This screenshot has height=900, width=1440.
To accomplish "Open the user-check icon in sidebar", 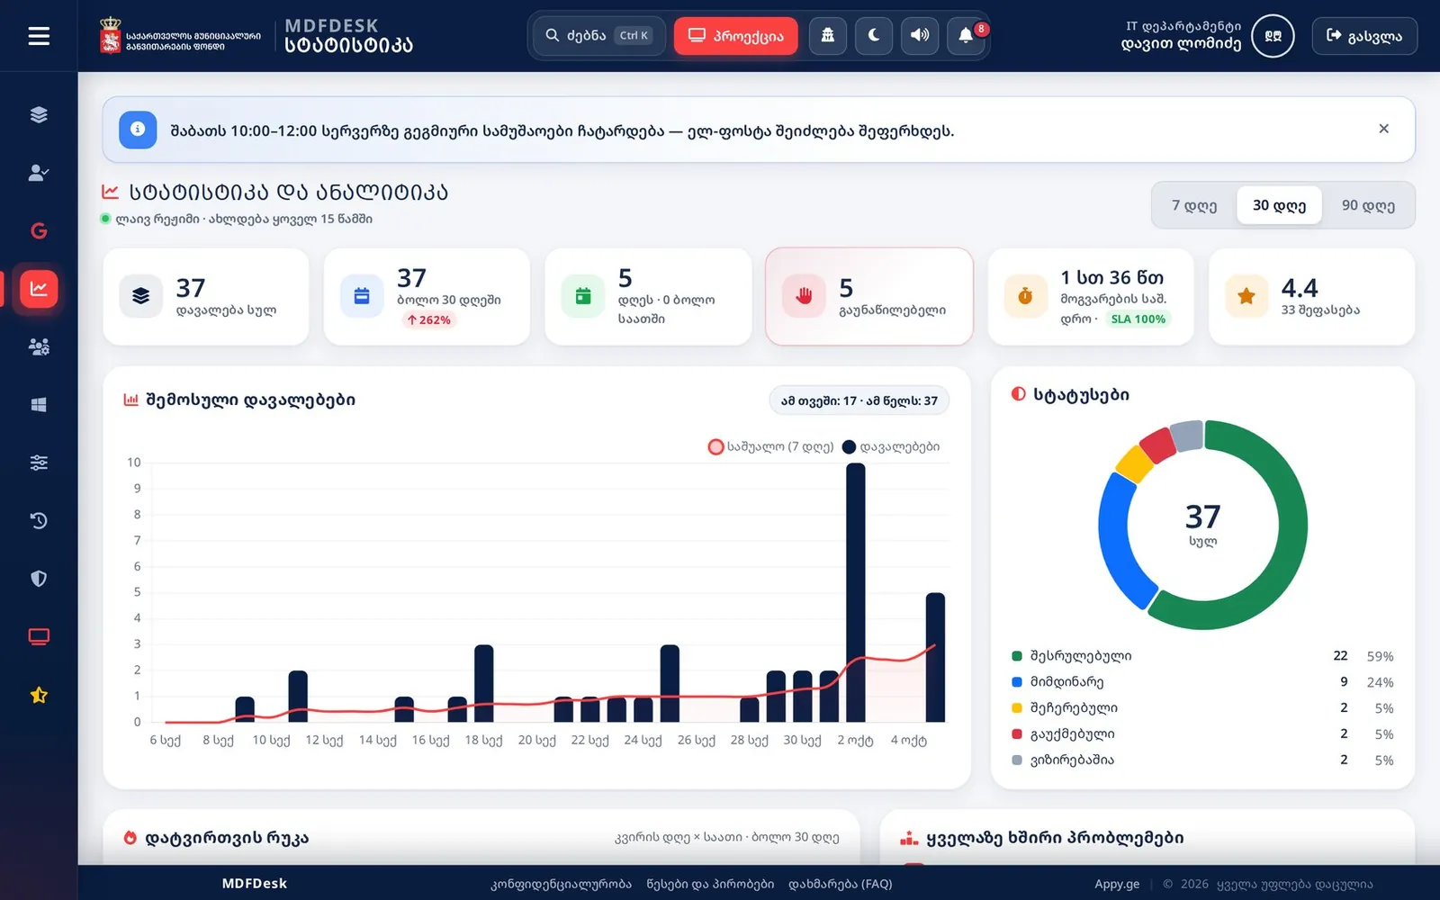I will pyautogui.click(x=39, y=173).
